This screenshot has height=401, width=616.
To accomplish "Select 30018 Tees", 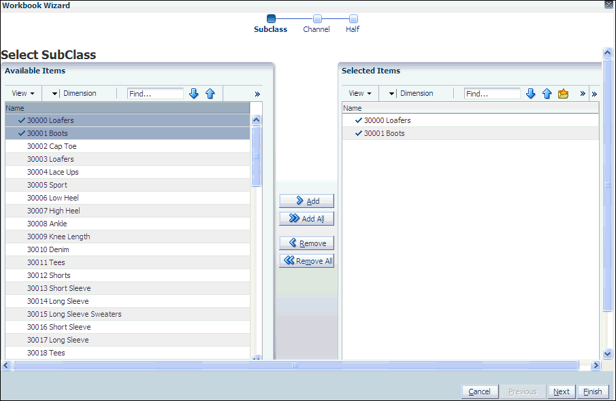I will coord(128,353).
